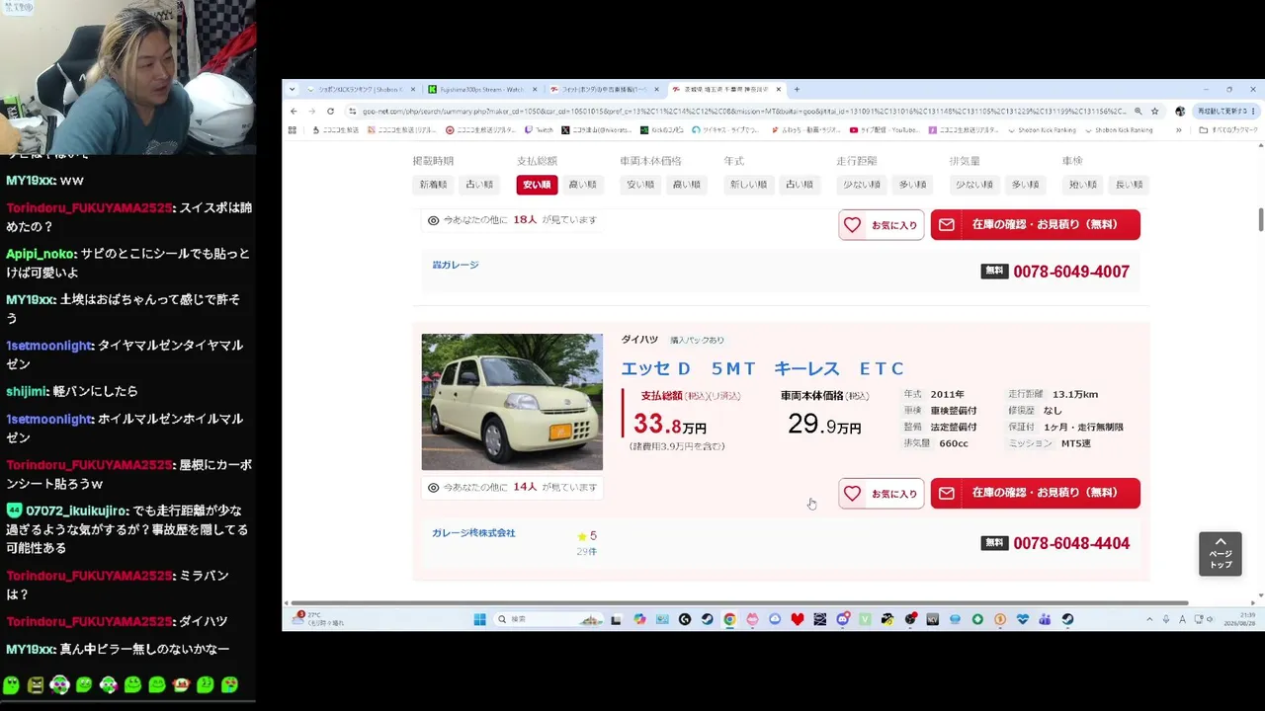Click the mail icon on エッセ D inquiry button
The height and width of the screenshot is (711, 1265).
tap(947, 493)
